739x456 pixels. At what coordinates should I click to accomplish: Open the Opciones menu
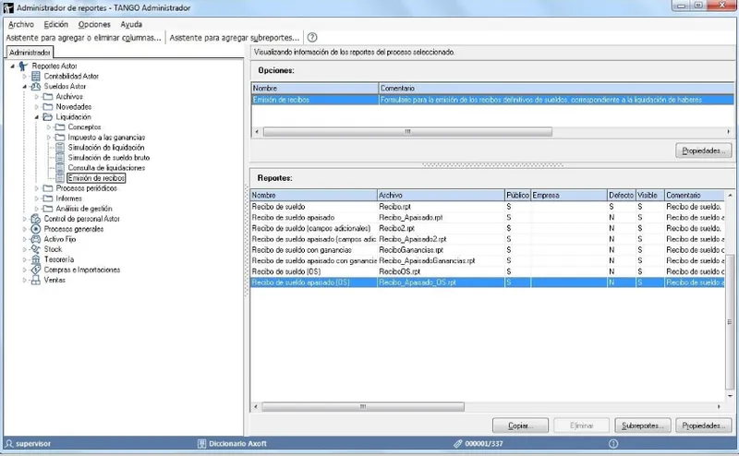(94, 25)
